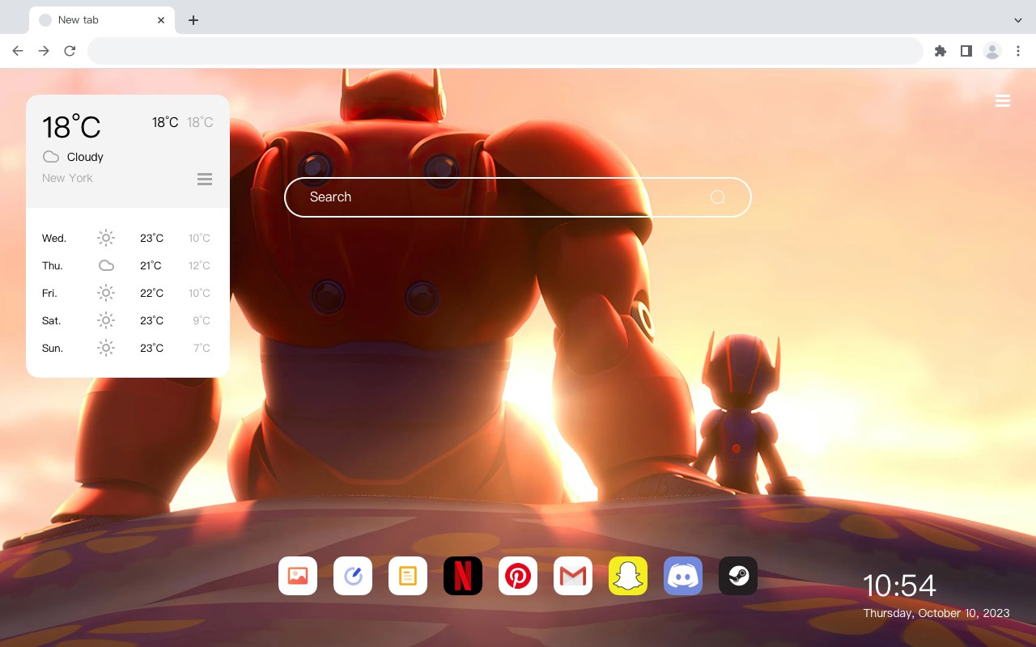Click Friday's 22°C high temperature
Viewport: 1036px width, 647px height.
pos(152,294)
